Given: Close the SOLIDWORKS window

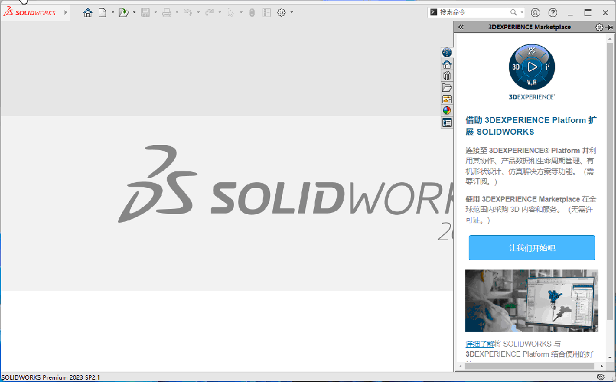Looking at the screenshot, I should pos(605,13).
